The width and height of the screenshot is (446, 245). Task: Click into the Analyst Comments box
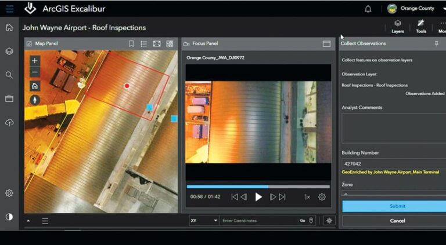(x=394, y=128)
